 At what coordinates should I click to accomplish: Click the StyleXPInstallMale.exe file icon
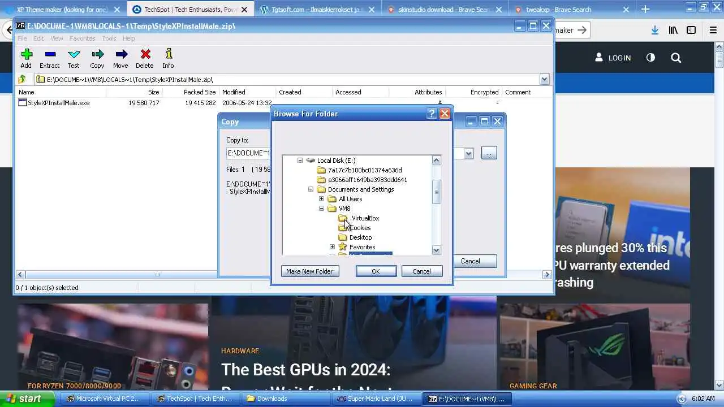[23, 103]
